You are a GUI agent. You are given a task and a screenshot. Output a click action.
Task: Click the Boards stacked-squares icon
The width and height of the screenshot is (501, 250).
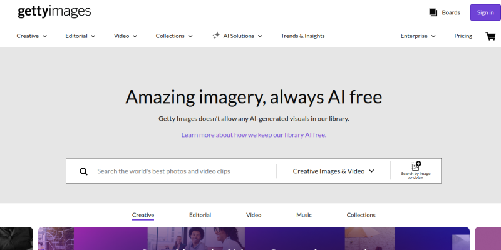433,12
